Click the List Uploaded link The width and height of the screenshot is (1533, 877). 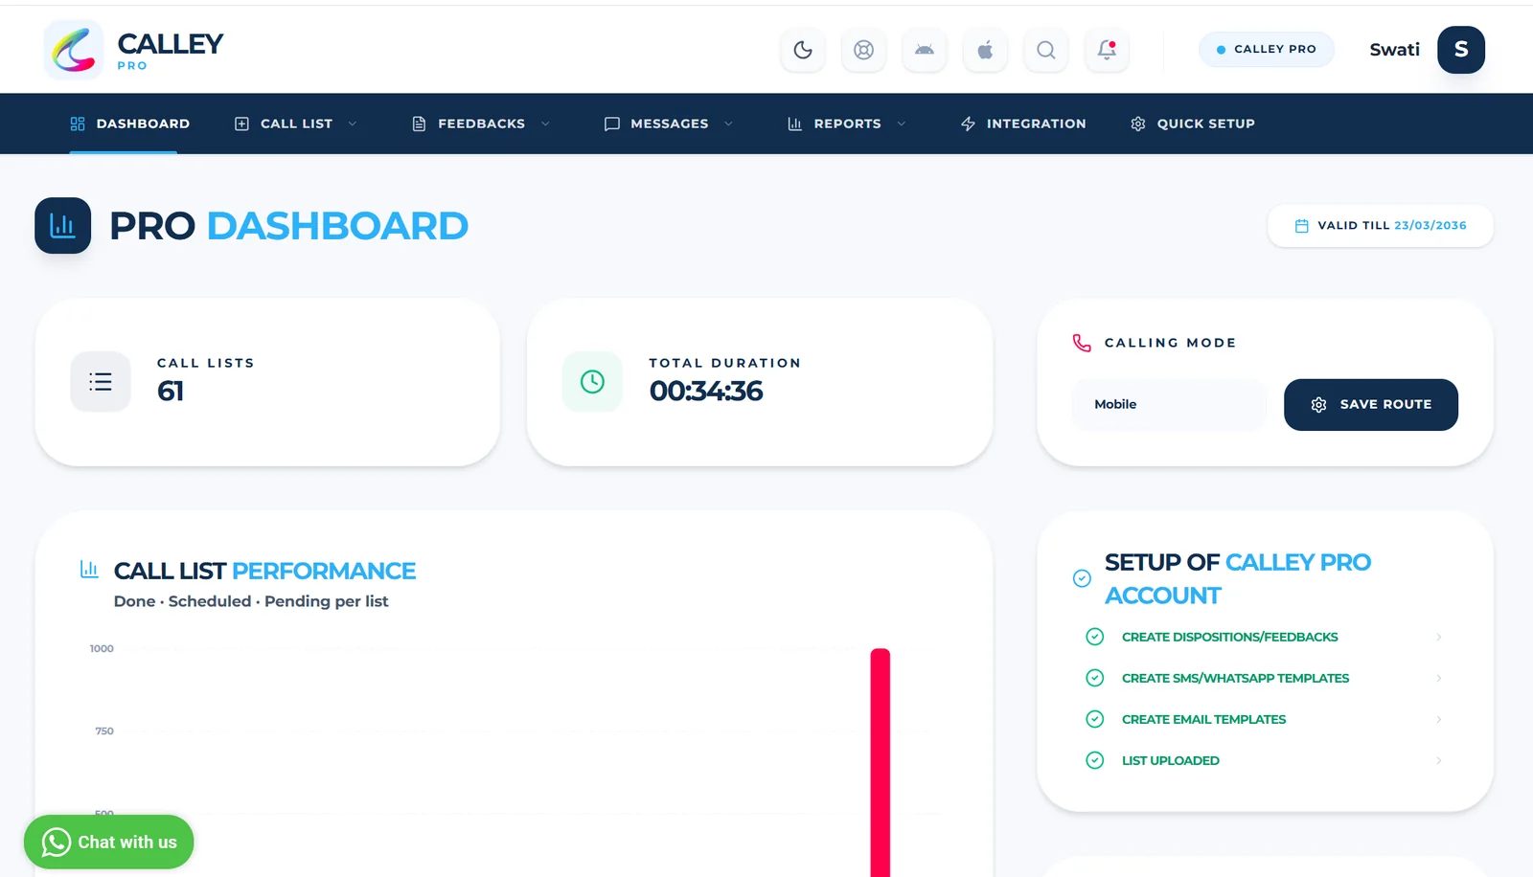1171,760
